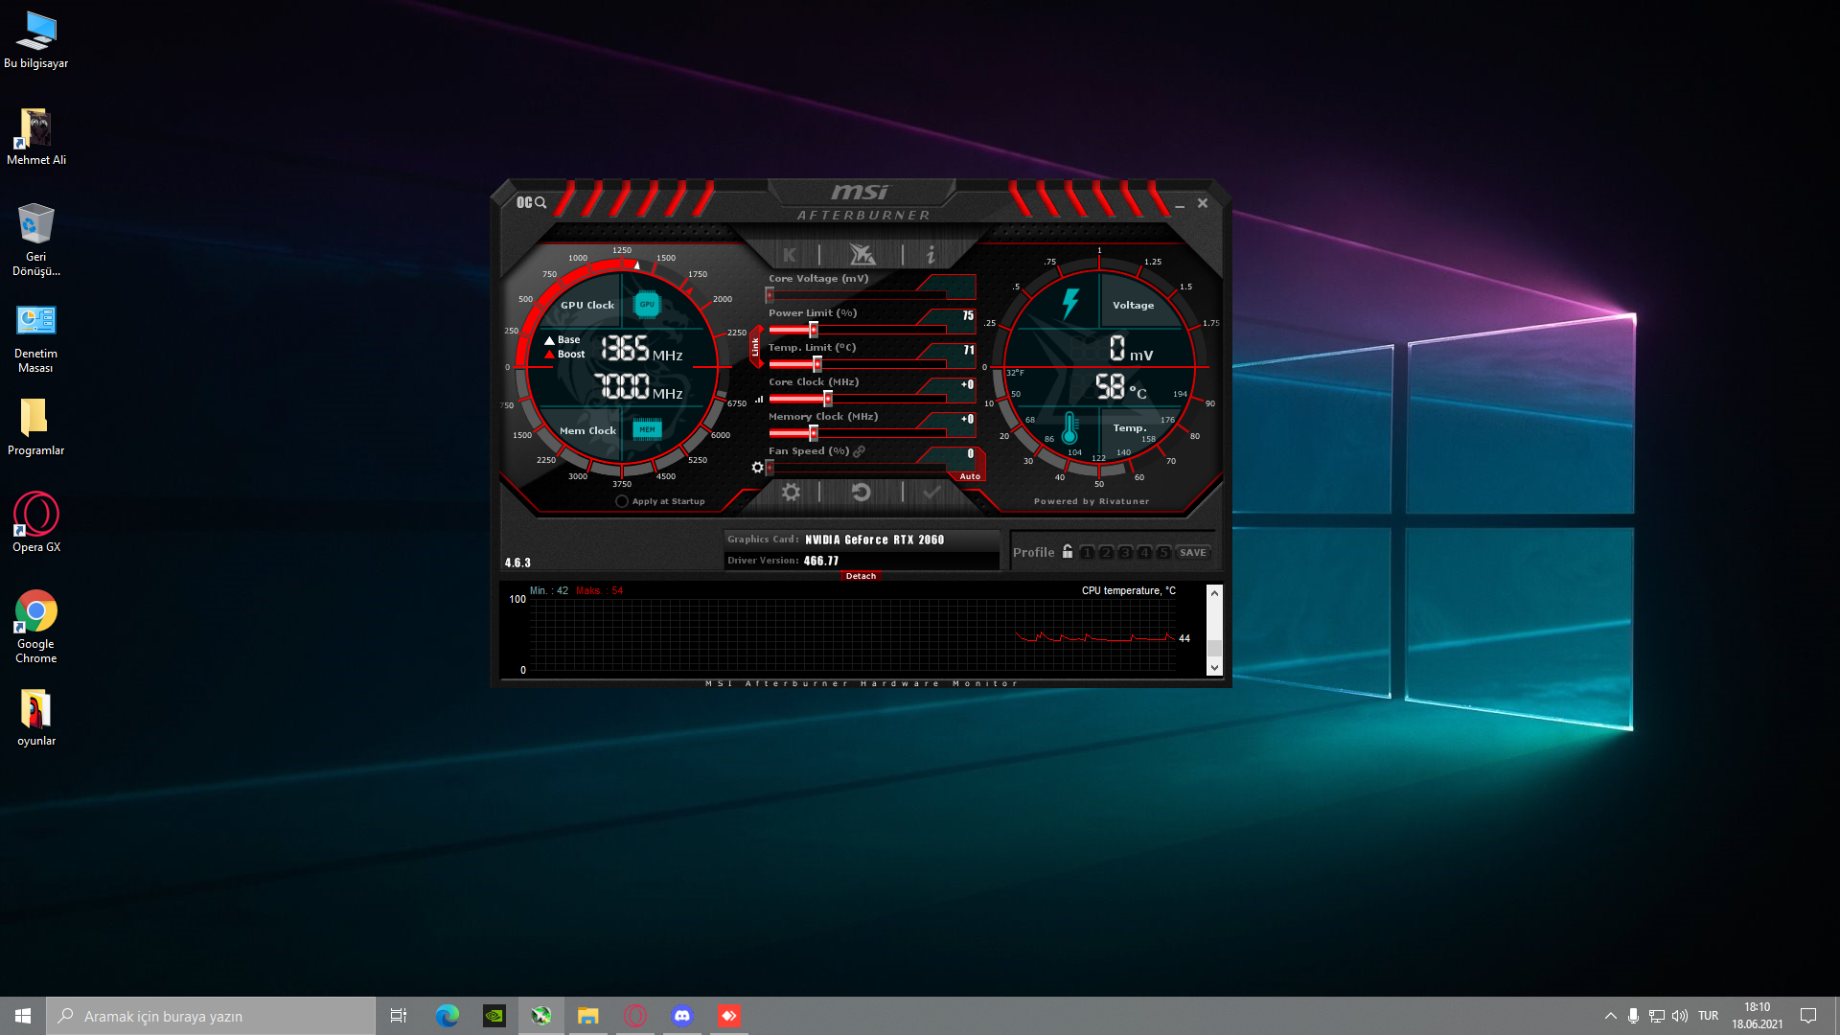Click the profile SAVE button

pos(1192,553)
